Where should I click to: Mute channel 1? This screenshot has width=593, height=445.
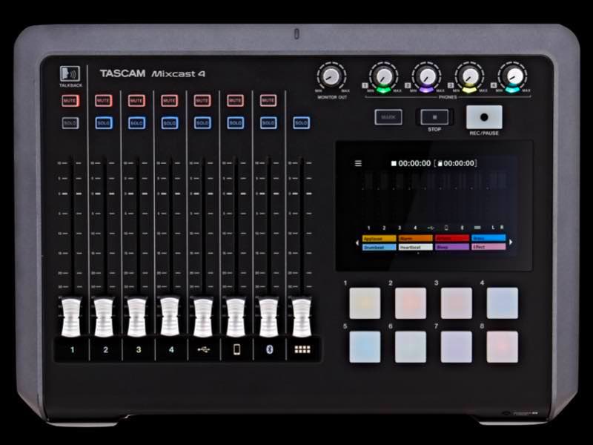[x=70, y=101]
